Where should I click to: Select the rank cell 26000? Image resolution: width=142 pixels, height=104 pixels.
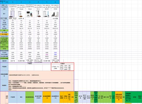point(38,27)
